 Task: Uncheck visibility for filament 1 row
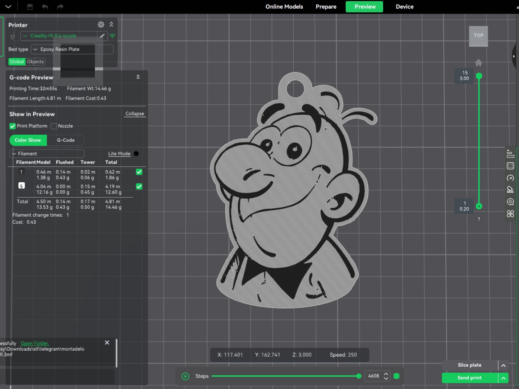click(139, 172)
